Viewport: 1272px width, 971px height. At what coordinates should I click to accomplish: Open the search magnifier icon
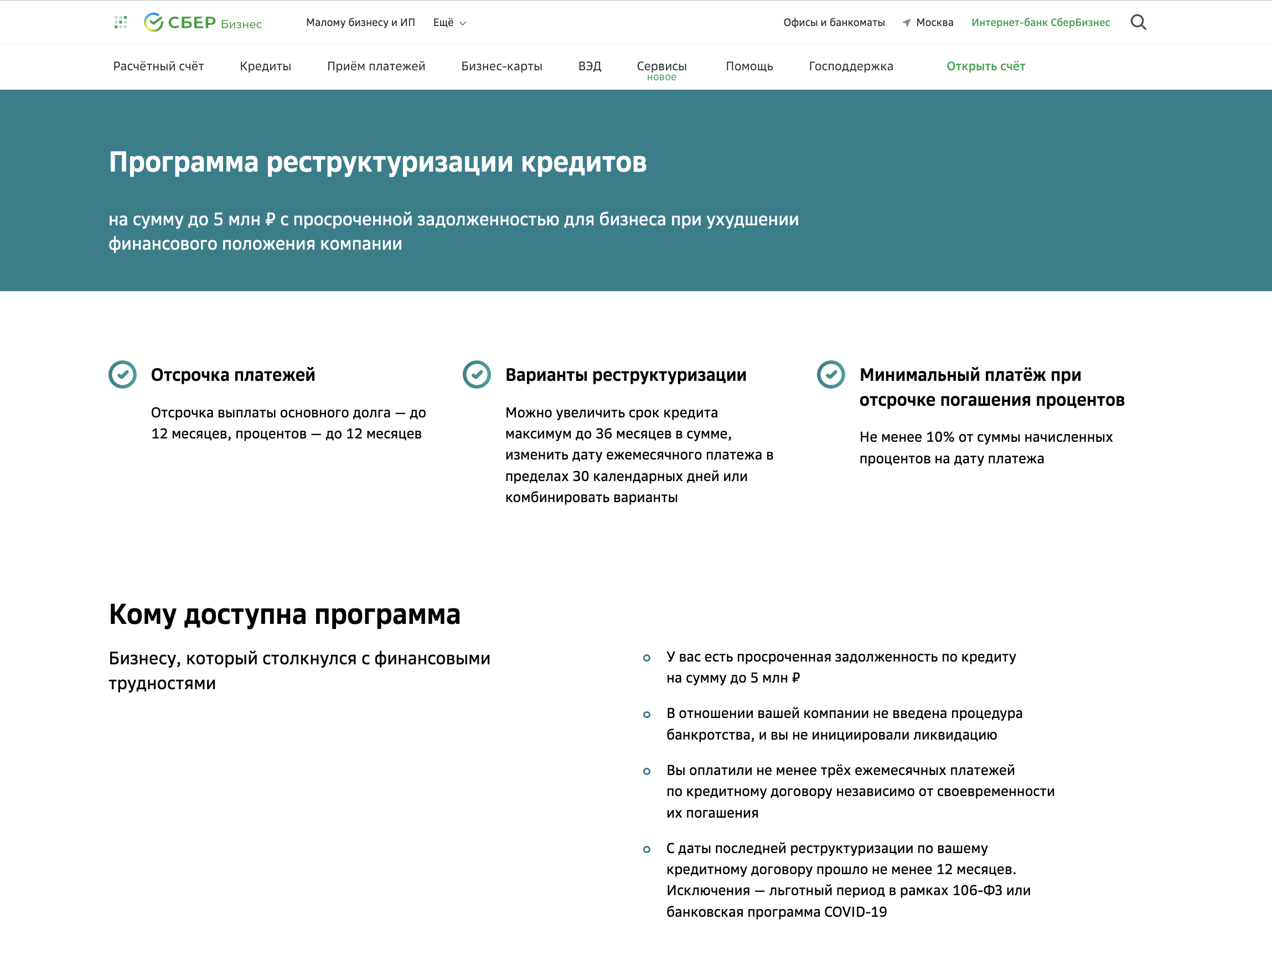1138,23
